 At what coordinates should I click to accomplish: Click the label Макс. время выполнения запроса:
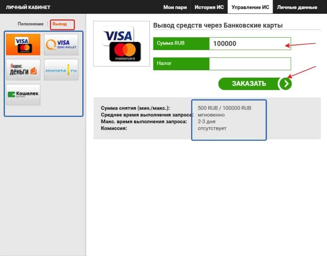(x=144, y=121)
